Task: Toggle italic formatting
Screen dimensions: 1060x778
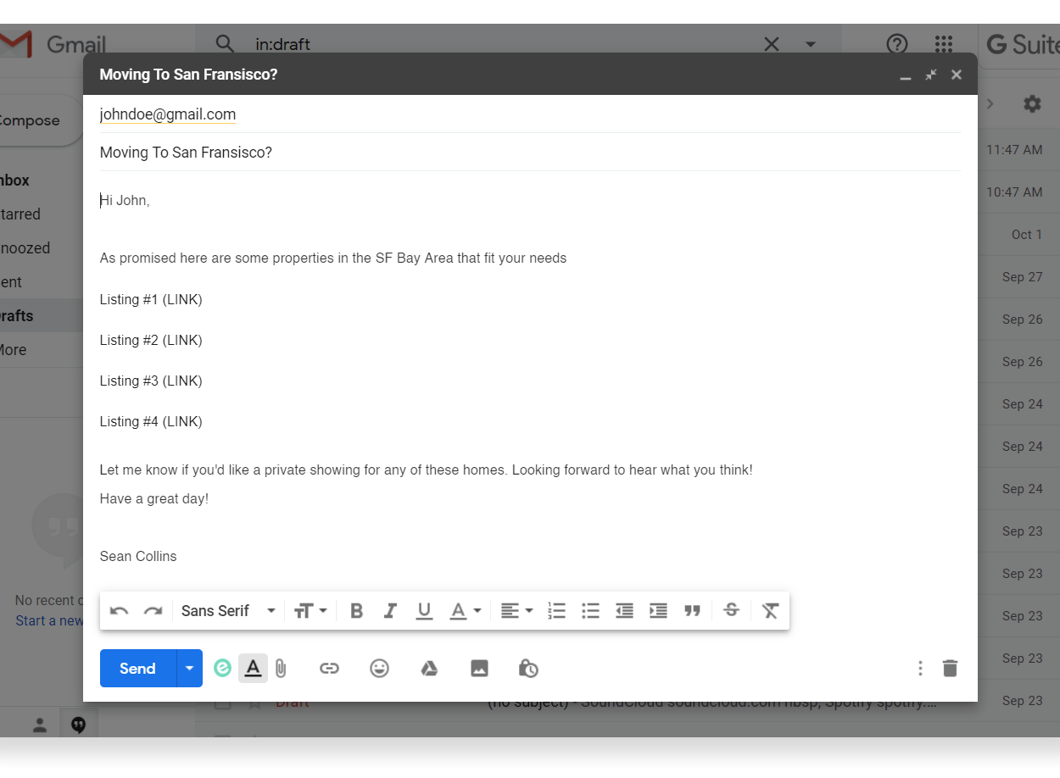Action: [x=390, y=610]
